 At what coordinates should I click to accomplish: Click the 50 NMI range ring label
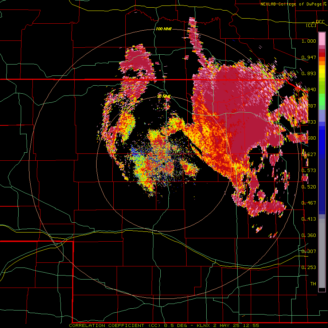[x=164, y=96]
